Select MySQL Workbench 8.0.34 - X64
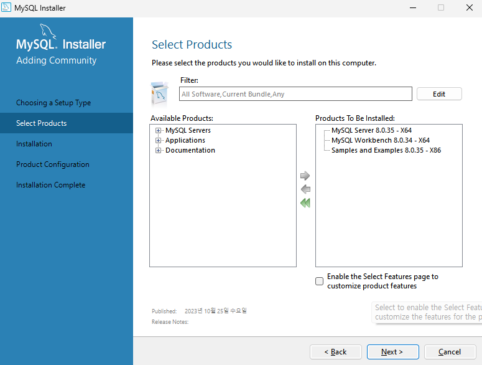Screen dimensions: 482x365 tap(380, 140)
